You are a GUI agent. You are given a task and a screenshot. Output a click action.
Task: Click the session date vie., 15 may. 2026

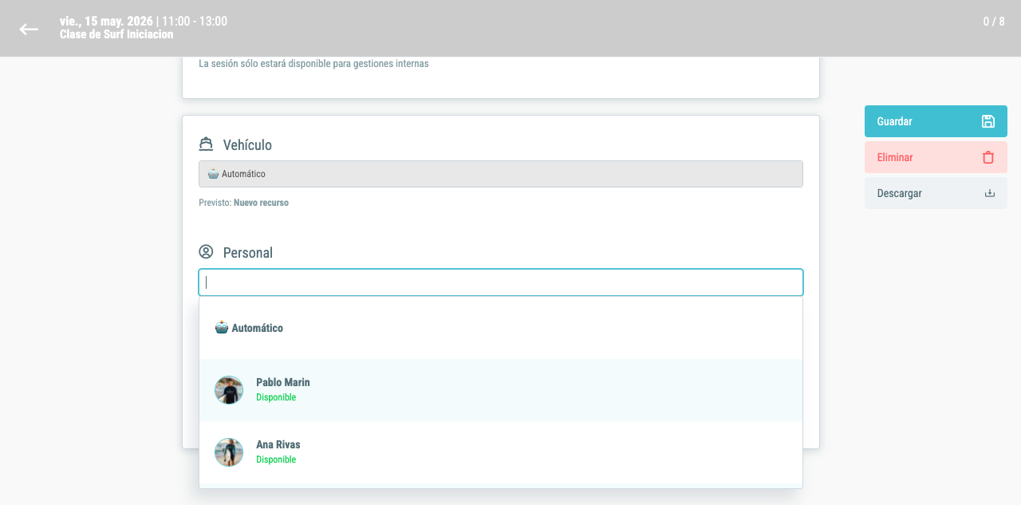click(106, 21)
